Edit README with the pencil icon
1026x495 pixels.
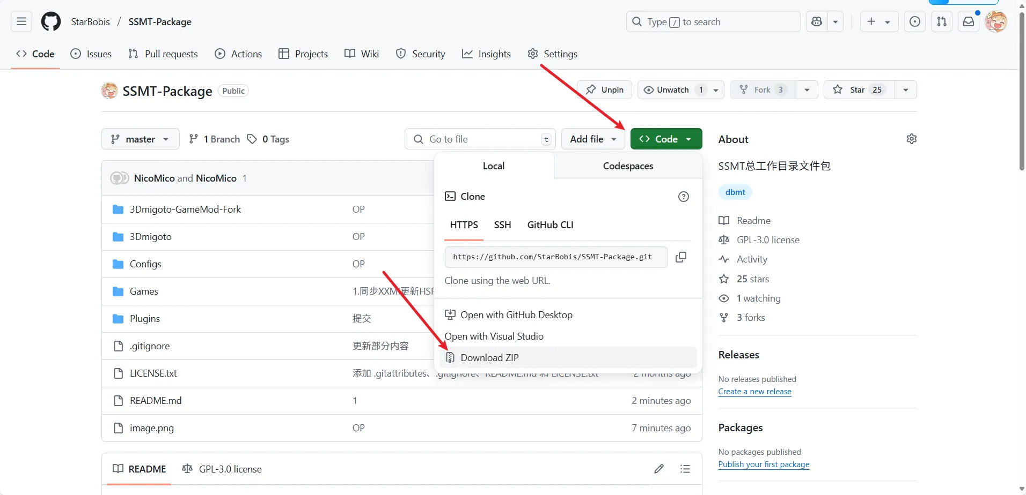(659, 469)
